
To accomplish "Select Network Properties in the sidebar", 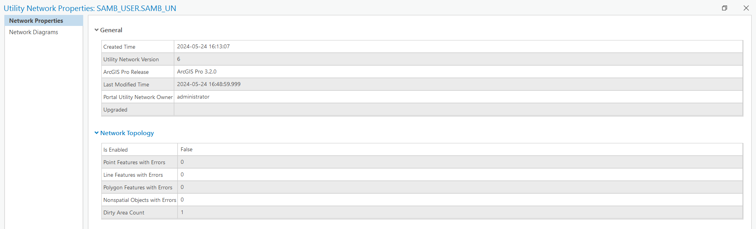I will pyautogui.click(x=36, y=20).
